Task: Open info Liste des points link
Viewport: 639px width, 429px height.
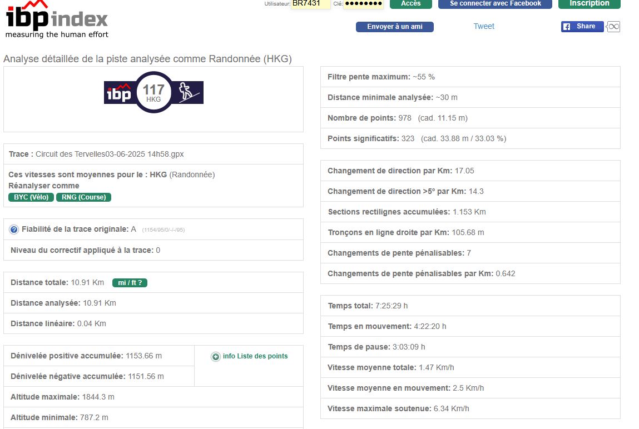Action: 255,356
